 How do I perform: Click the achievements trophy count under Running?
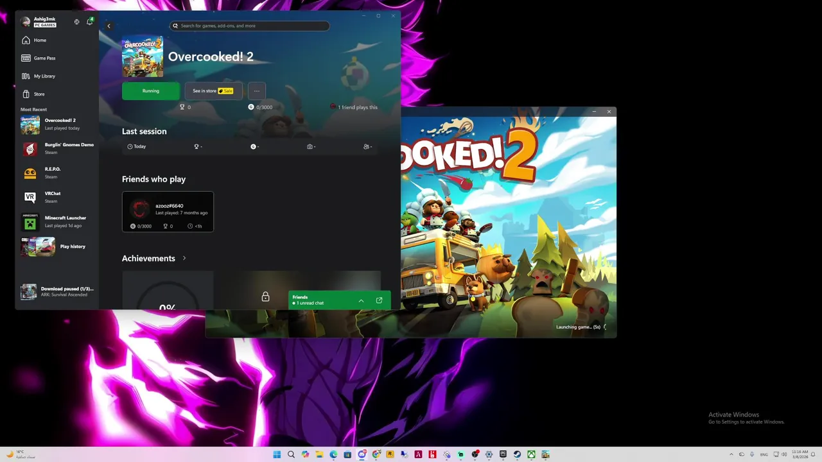point(185,107)
